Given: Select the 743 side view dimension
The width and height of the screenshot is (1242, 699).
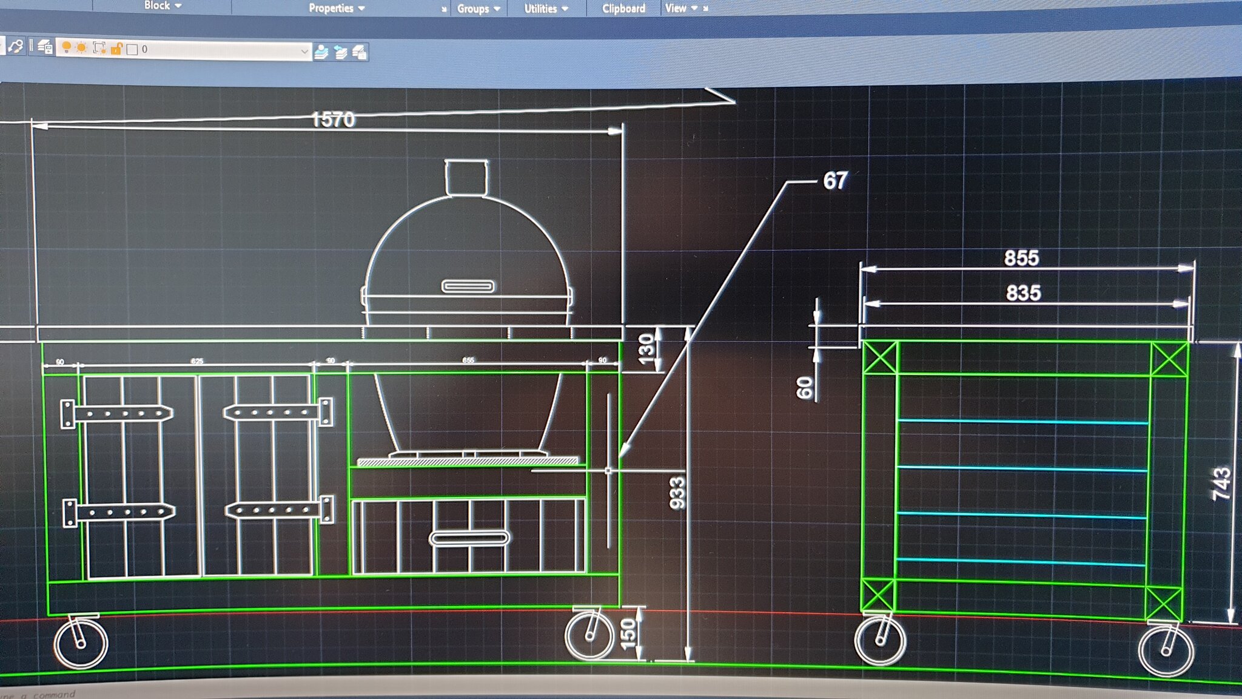Looking at the screenshot, I should pos(1221,484).
